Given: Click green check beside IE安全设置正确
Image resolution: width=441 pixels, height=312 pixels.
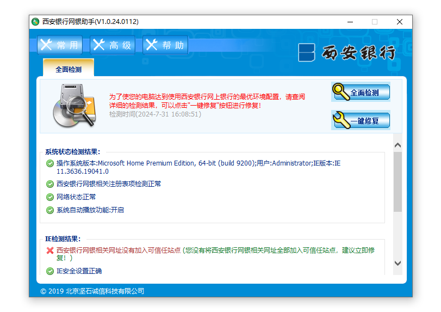Looking at the screenshot, I should coord(50,271).
